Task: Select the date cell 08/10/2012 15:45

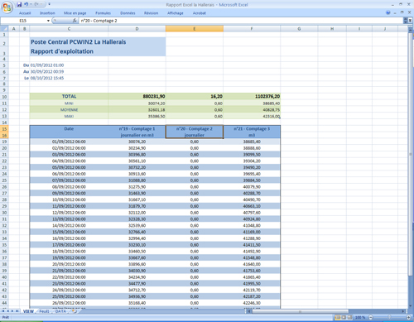Action: tap(69, 78)
